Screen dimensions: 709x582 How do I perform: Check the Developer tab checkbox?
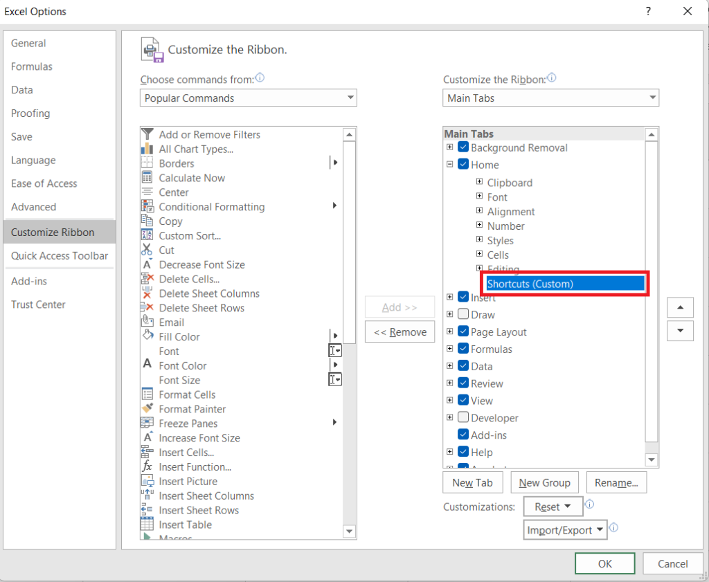point(463,417)
